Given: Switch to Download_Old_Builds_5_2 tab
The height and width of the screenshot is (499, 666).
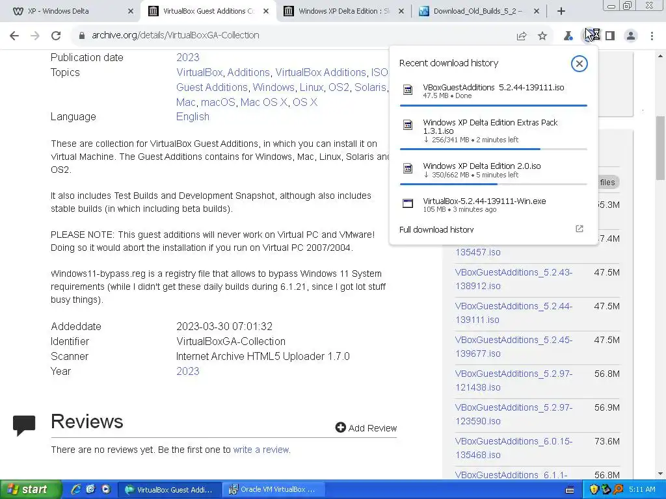Looking at the screenshot, I should coord(478,11).
